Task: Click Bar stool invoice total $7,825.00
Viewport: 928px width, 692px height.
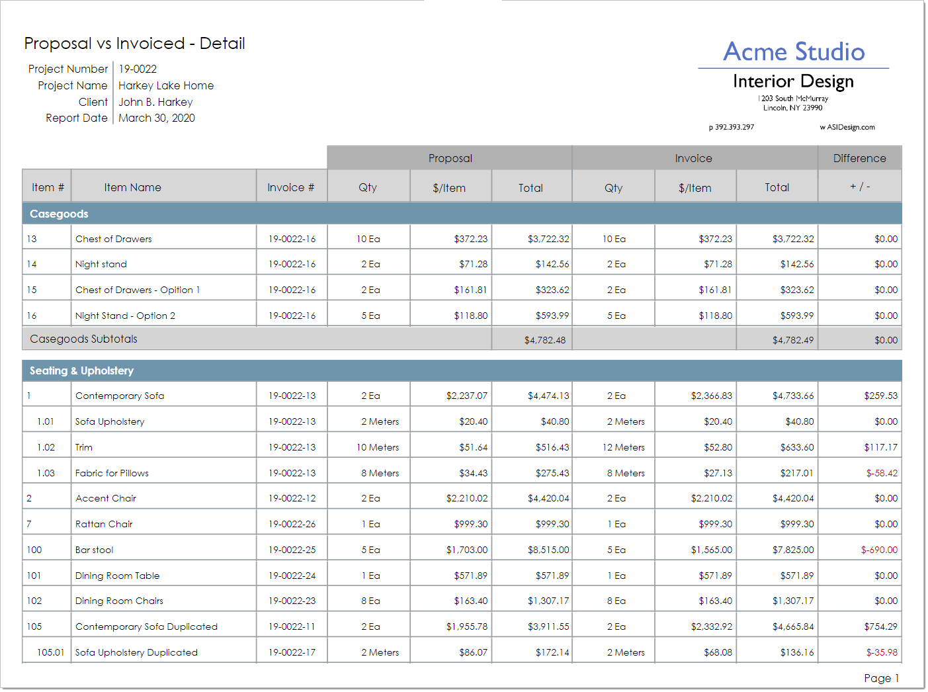Action: [x=793, y=550]
